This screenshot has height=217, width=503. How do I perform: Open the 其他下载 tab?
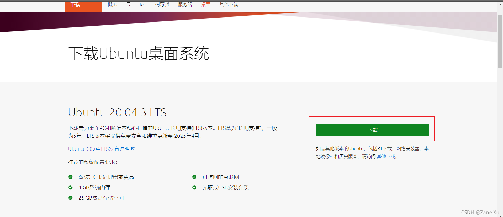click(x=229, y=4)
